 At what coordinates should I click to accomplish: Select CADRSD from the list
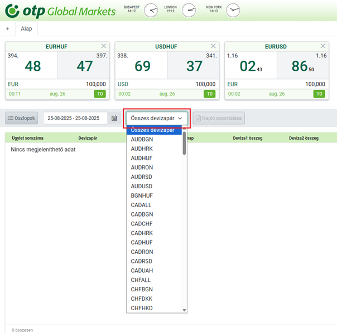point(154,261)
